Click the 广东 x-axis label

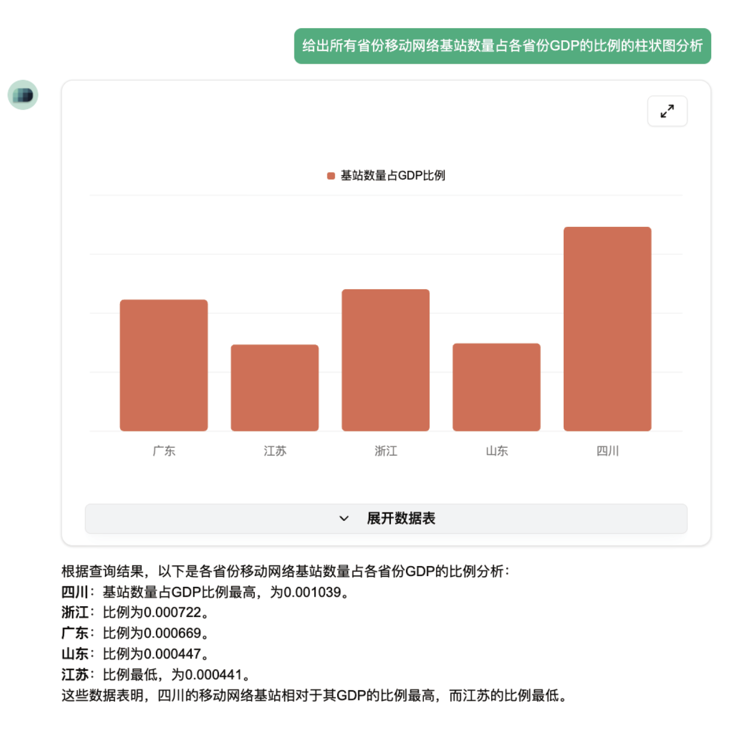click(164, 451)
